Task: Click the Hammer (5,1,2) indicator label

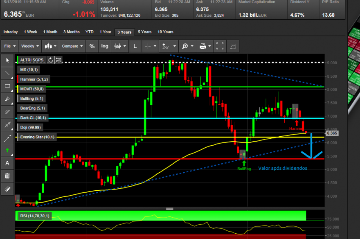Action: click(x=34, y=79)
